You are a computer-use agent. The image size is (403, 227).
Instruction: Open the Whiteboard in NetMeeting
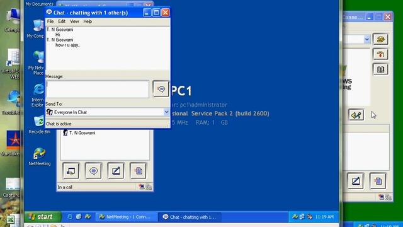pyautogui.click(x=116, y=171)
